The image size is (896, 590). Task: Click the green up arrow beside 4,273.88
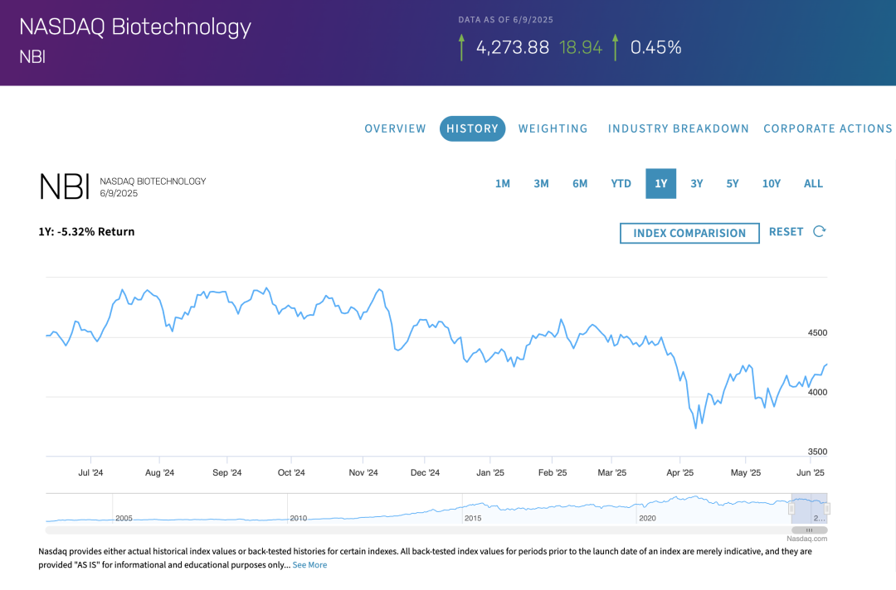(x=462, y=47)
